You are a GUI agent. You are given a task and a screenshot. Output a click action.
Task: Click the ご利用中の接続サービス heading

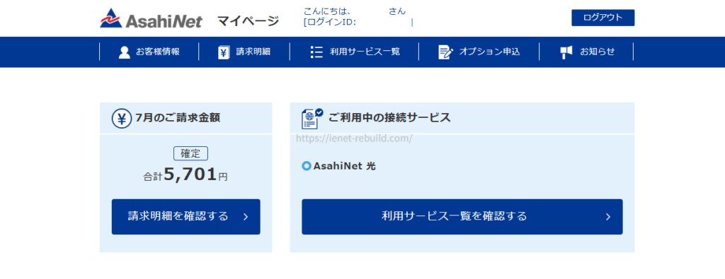coord(389,117)
